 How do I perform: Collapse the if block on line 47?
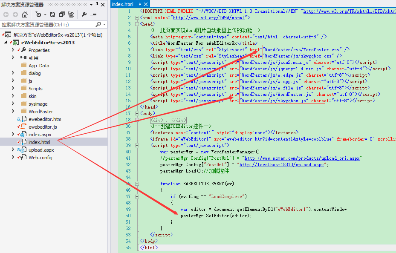coord(137,196)
